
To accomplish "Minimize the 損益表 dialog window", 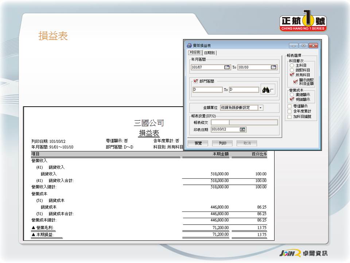I will [x=293, y=46].
